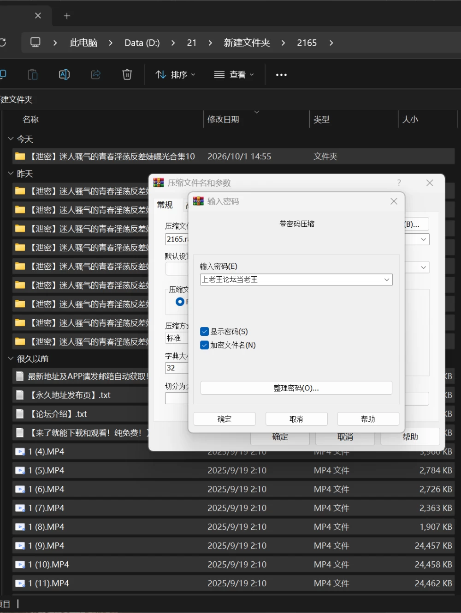Screen dimensions: 461x613
Task: Navigate to 此电脑 in breadcrumb
Action: click(x=83, y=43)
